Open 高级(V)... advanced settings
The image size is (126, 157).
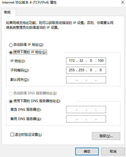point(106,136)
